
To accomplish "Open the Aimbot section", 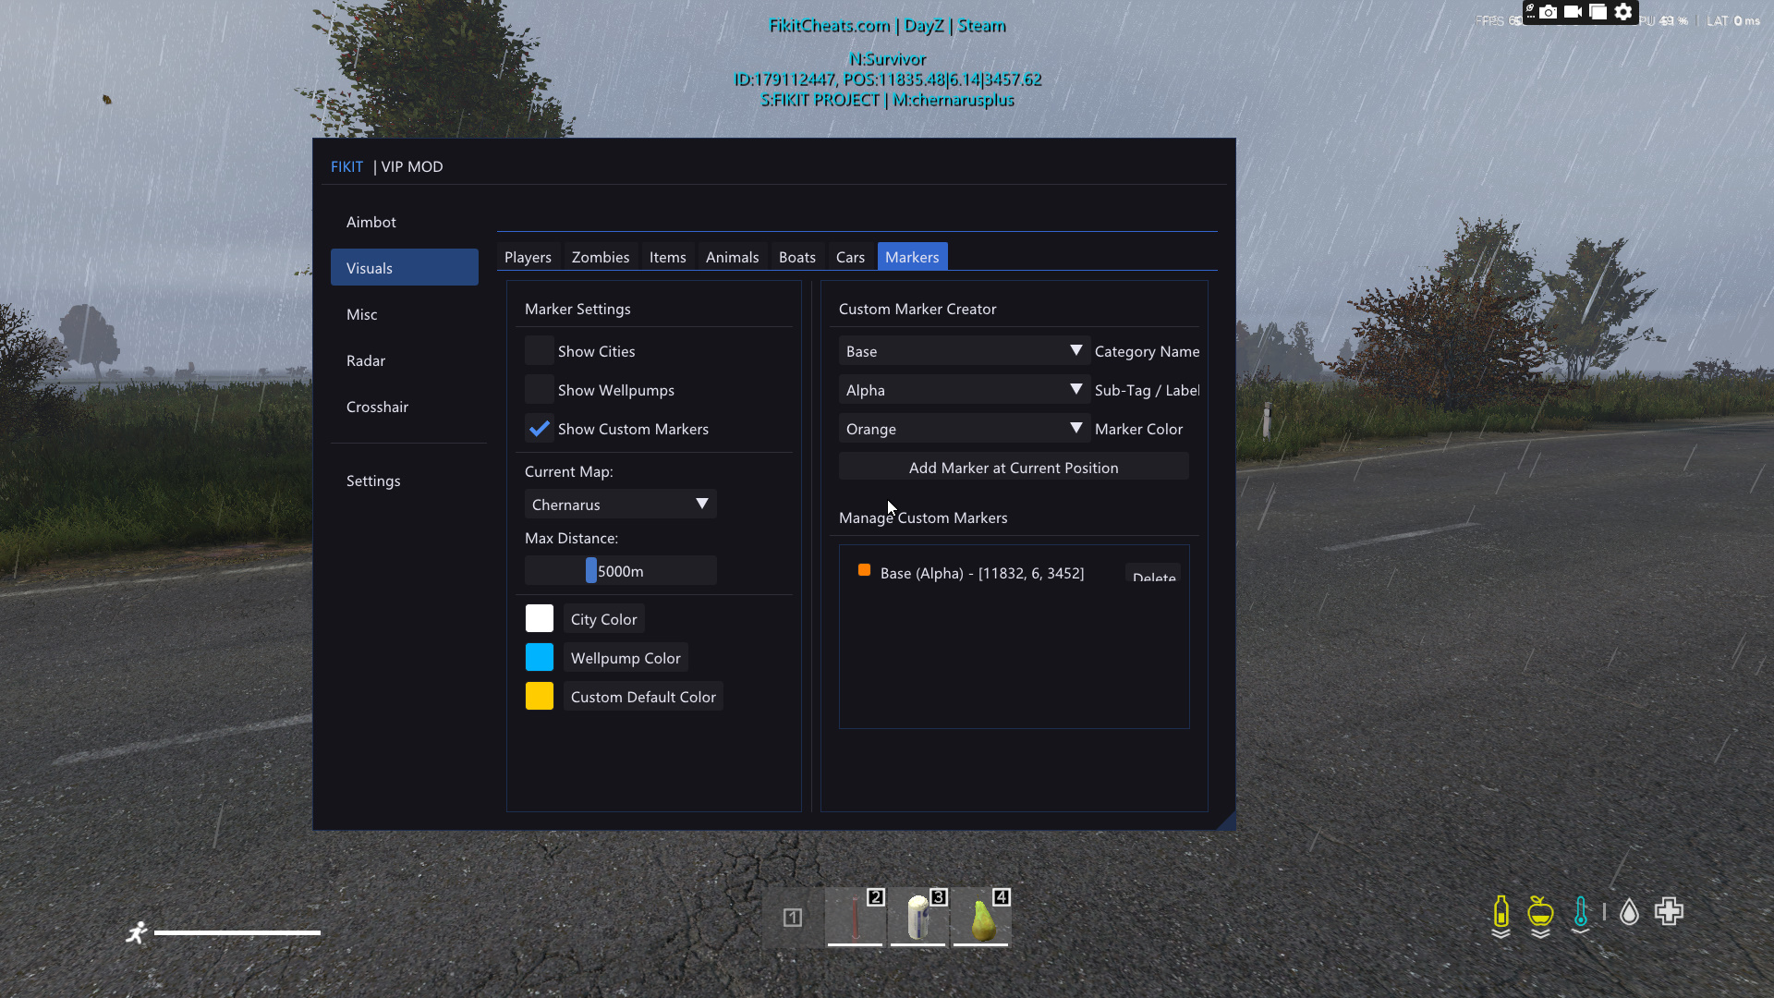I will [405, 222].
